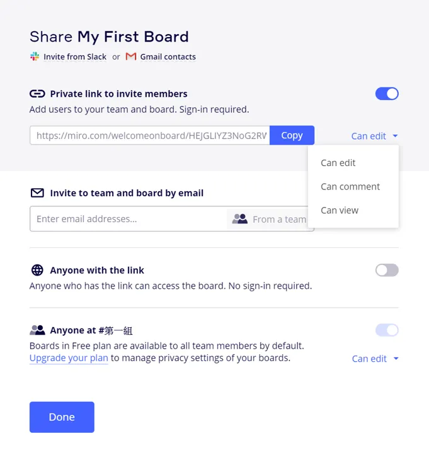The width and height of the screenshot is (429, 453).
Task: Click the Gmail logo icon
Action: (x=131, y=57)
